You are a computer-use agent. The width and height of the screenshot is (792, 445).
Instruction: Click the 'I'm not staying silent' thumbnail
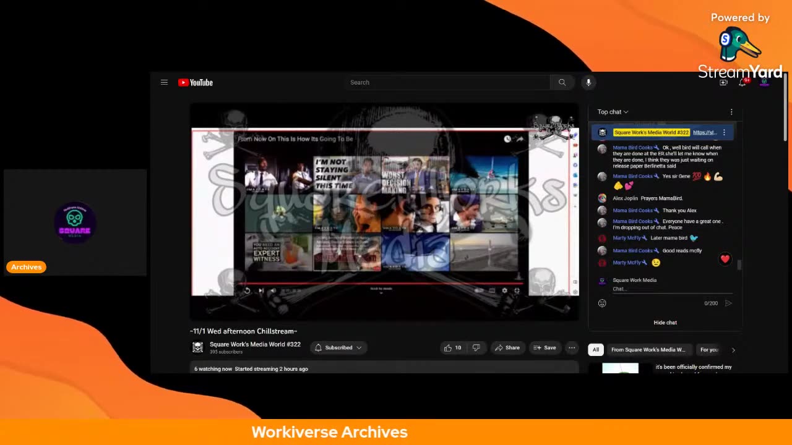[346, 175]
